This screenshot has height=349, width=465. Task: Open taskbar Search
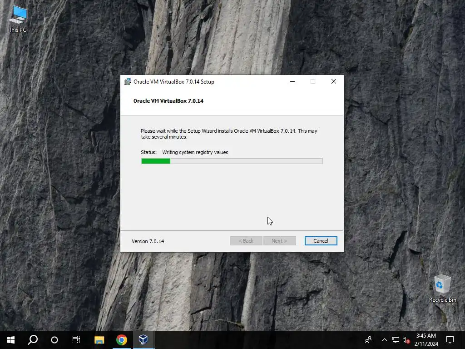tap(33, 340)
